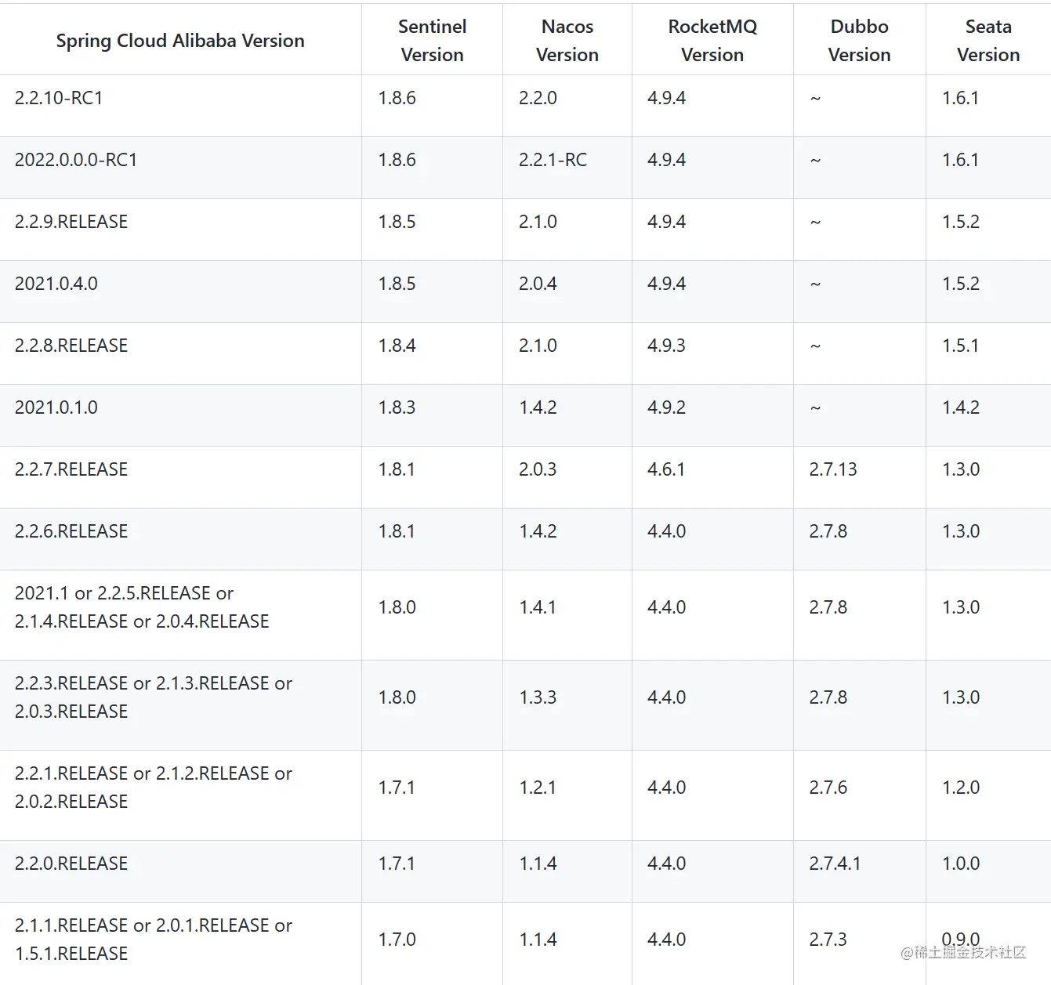Click the Sentinel Version column header
This screenshot has height=985, width=1051.
pos(432,41)
